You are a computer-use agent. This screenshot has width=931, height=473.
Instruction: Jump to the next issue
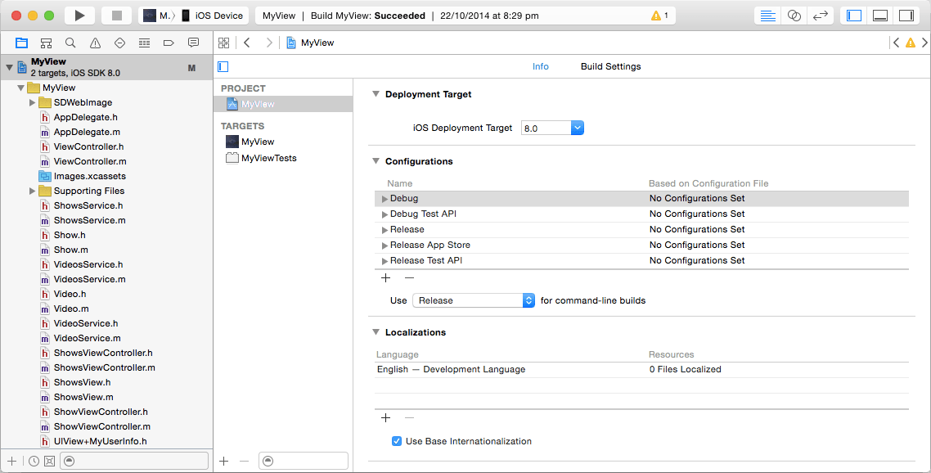tap(924, 43)
